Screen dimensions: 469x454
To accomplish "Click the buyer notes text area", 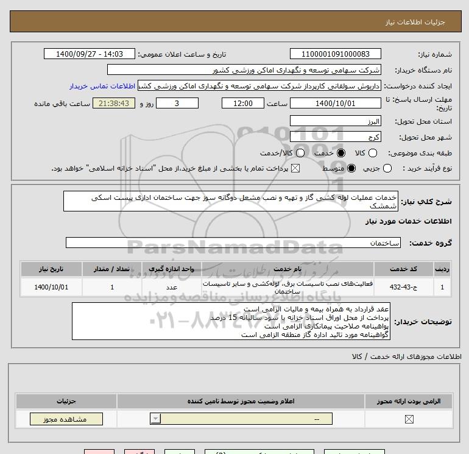I will pos(231,321).
